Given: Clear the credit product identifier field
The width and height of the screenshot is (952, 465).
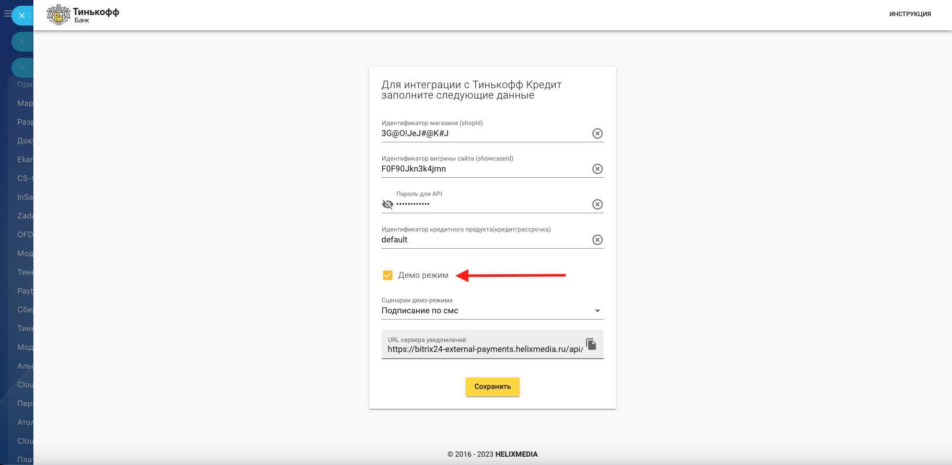Looking at the screenshot, I should tap(597, 240).
